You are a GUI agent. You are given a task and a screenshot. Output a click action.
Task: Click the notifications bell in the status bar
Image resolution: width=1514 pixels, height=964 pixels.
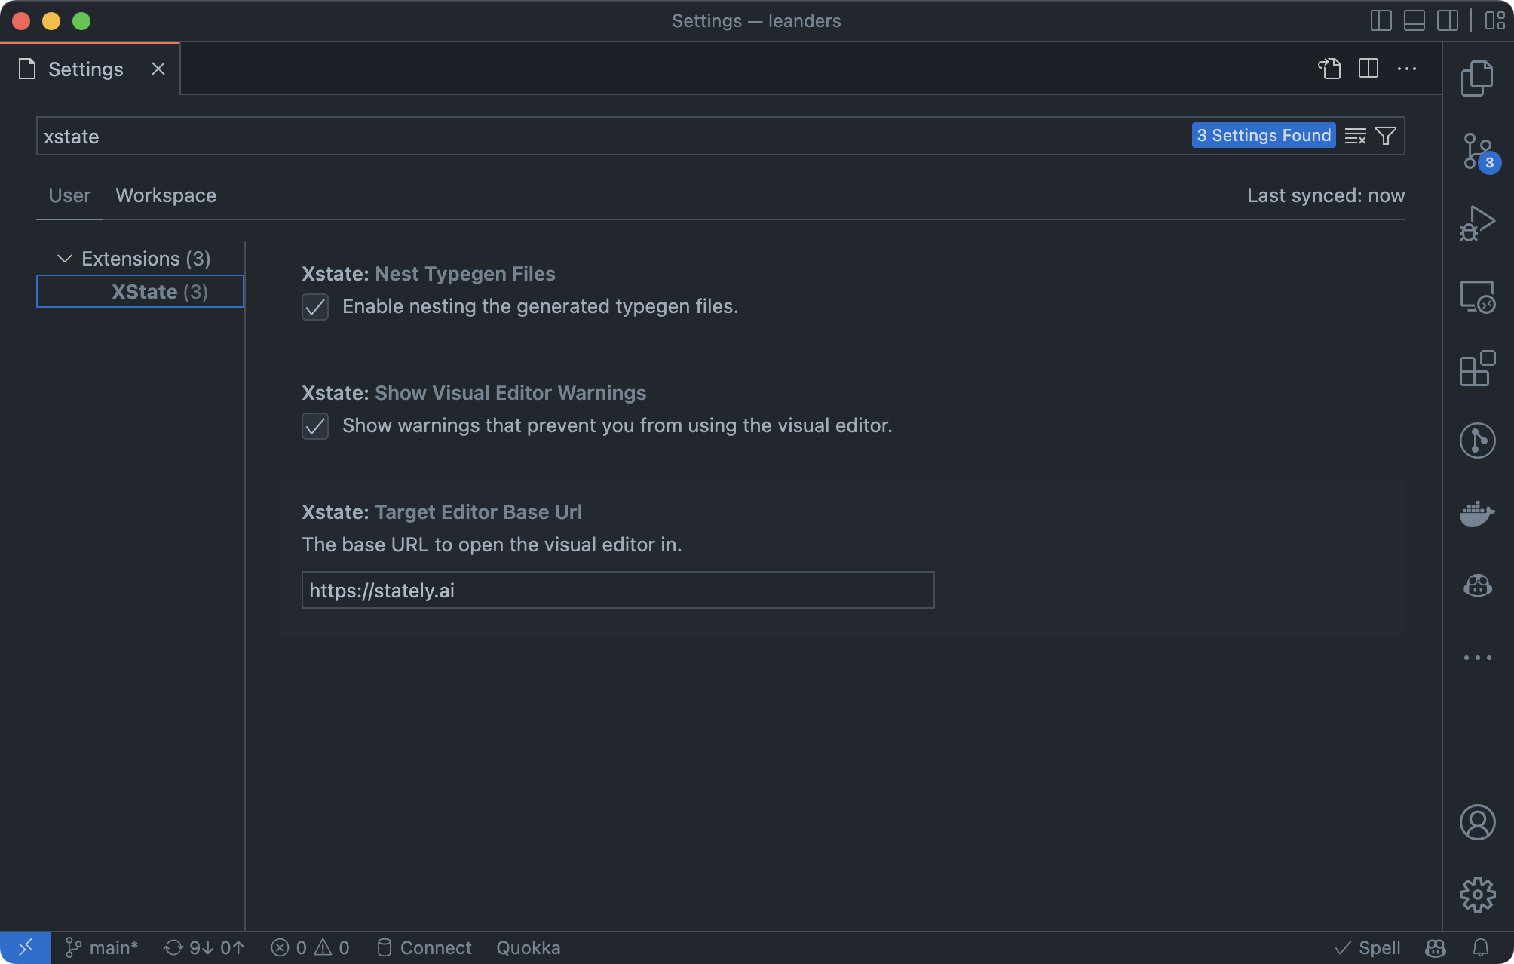[x=1482, y=947]
